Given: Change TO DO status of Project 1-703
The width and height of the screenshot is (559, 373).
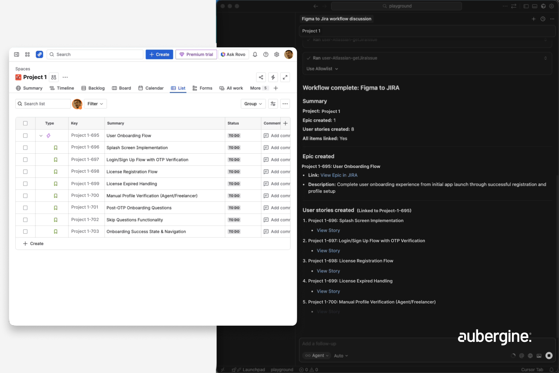Looking at the screenshot, I should pyautogui.click(x=234, y=232).
